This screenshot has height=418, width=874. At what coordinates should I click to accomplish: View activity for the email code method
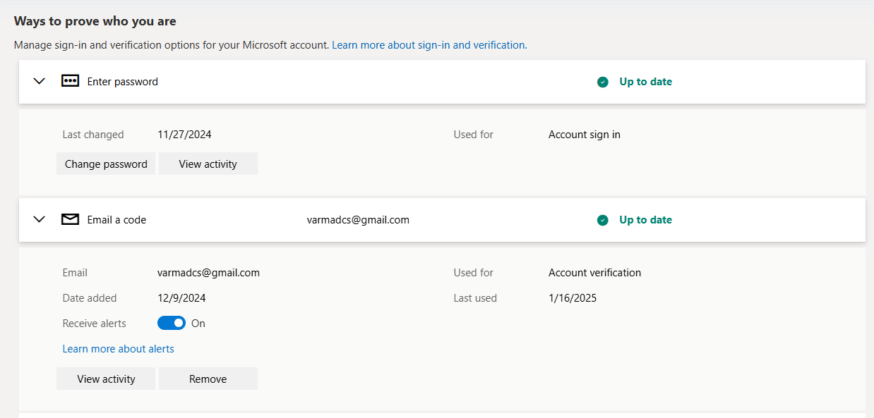click(x=106, y=379)
